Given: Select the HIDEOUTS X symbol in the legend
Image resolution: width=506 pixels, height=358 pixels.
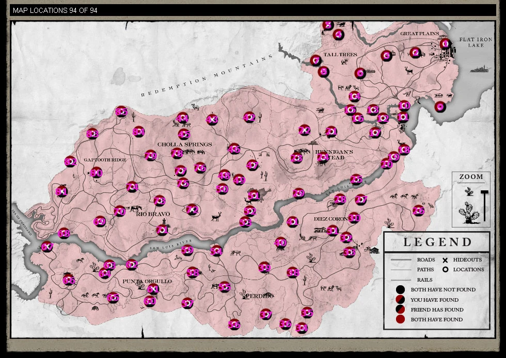Looking at the screenshot, I should (x=445, y=259).
